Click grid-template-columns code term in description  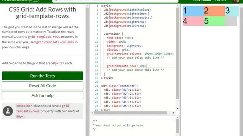[x=55, y=42]
